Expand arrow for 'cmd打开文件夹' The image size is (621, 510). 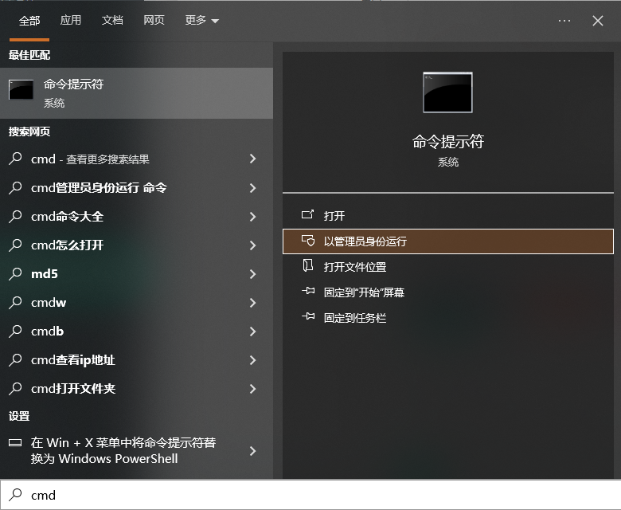[252, 389]
